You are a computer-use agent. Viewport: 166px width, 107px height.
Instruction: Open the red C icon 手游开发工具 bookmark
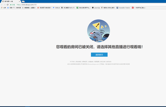pyautogui.click(x=139, y=8)
